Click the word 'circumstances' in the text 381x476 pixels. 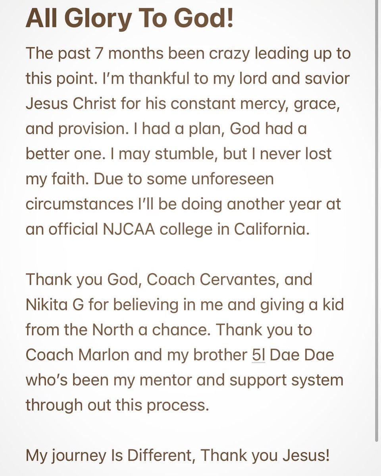tap(79, 204)
